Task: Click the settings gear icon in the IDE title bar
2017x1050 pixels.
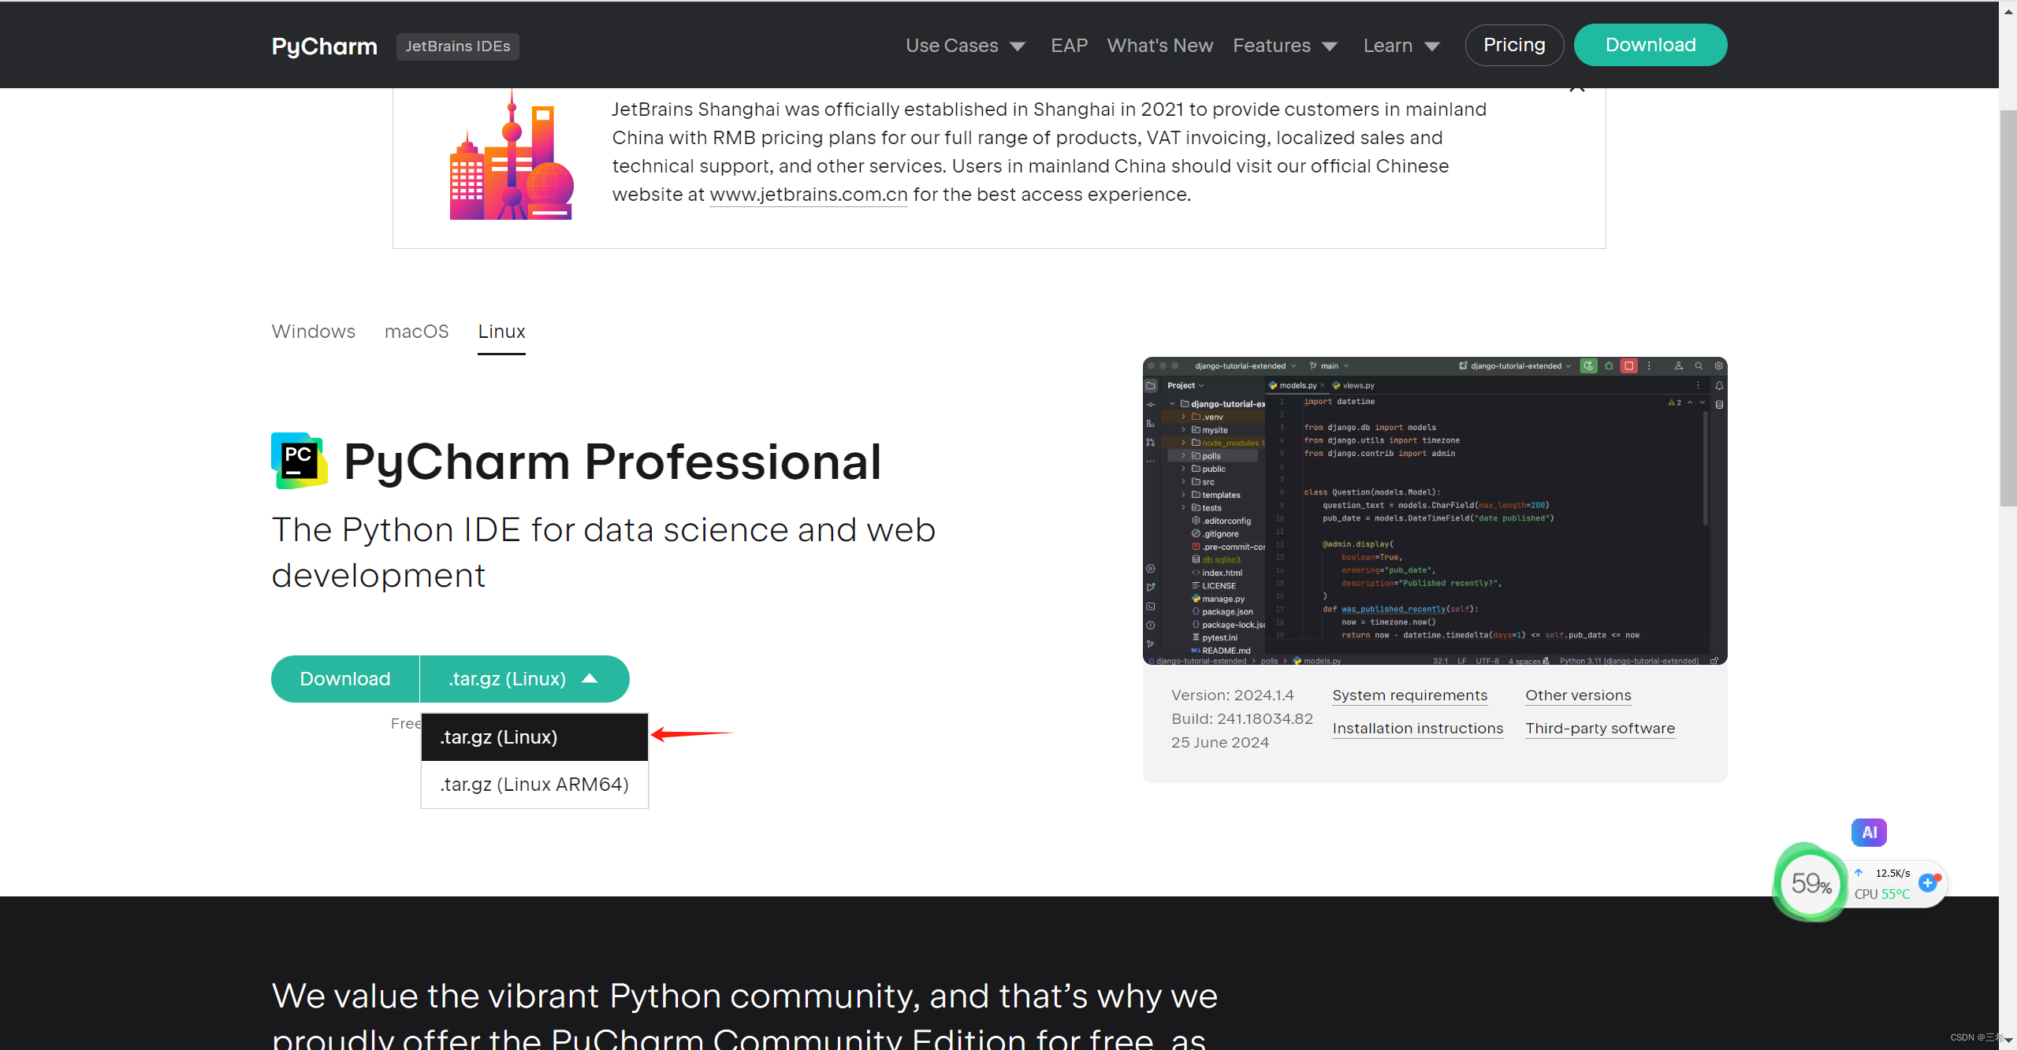Action: tap(1720, 366)
